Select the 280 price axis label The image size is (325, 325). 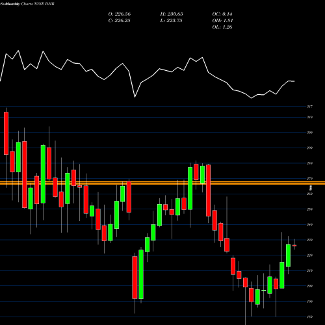[309, 163]
